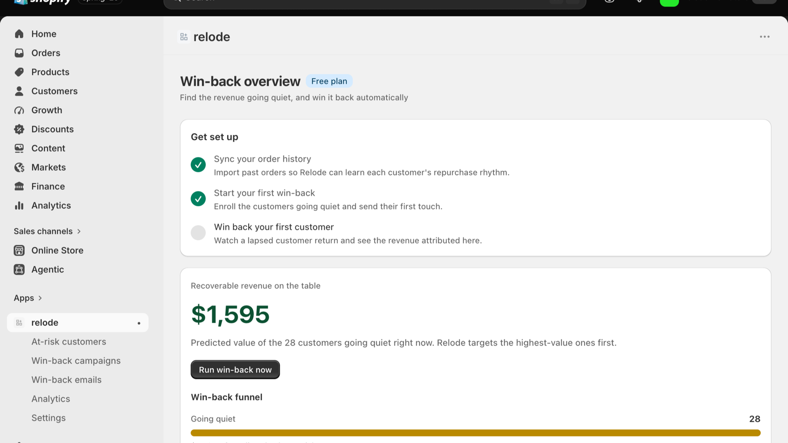Open the Finance bank icon
788x443 pixels.
(x=19, y=187)
